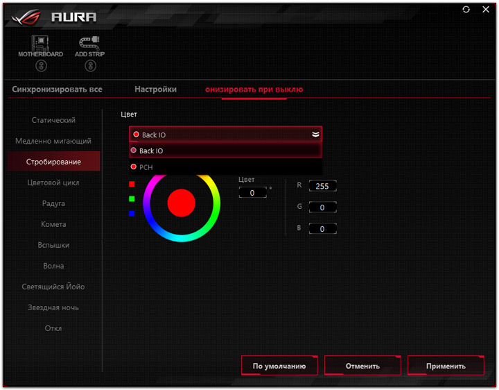Click the red center color preview
Screen dimensions: 499x390
182,203
